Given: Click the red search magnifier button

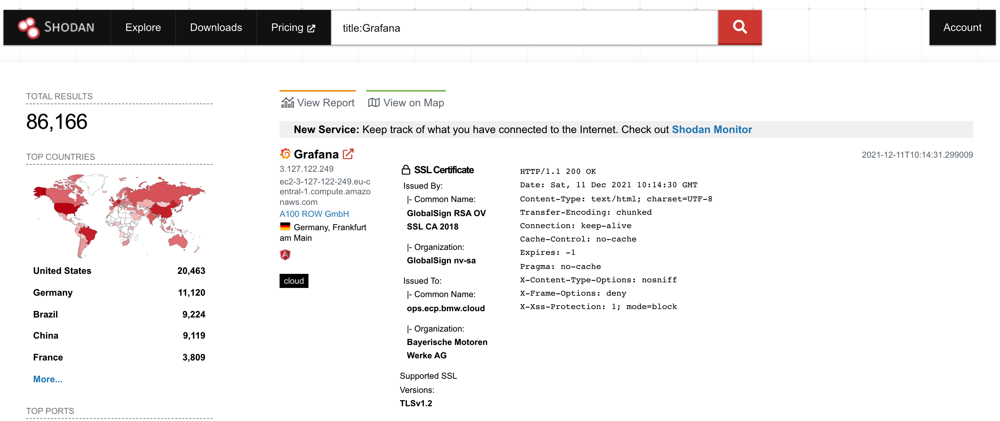Looking at the screenshot, I should pos(739,27).
